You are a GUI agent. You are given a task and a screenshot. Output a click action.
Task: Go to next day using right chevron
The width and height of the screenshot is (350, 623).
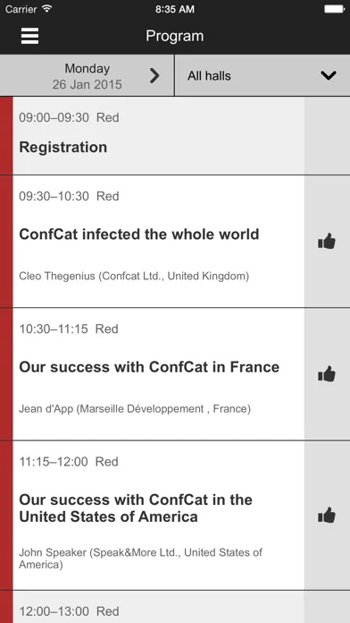pyautogui.click(x=154, y=75)
